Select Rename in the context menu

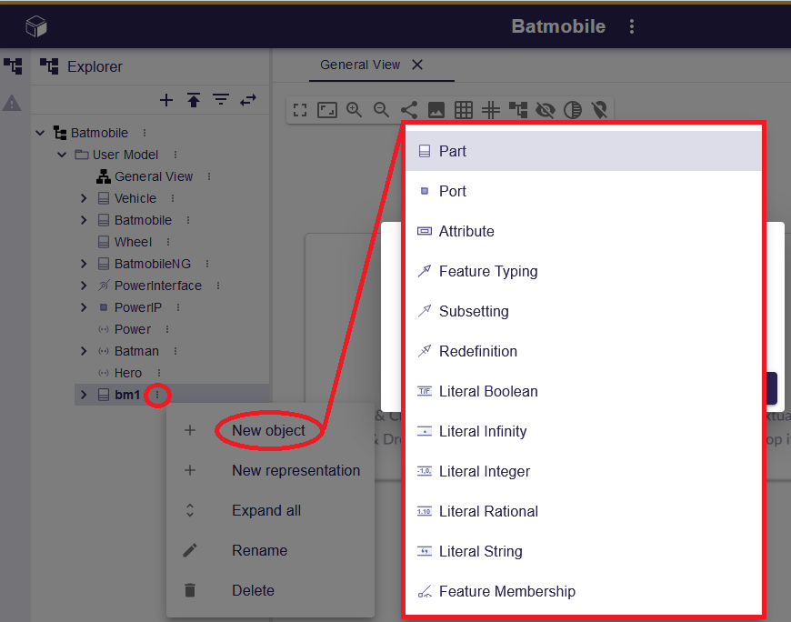(259, 550)
